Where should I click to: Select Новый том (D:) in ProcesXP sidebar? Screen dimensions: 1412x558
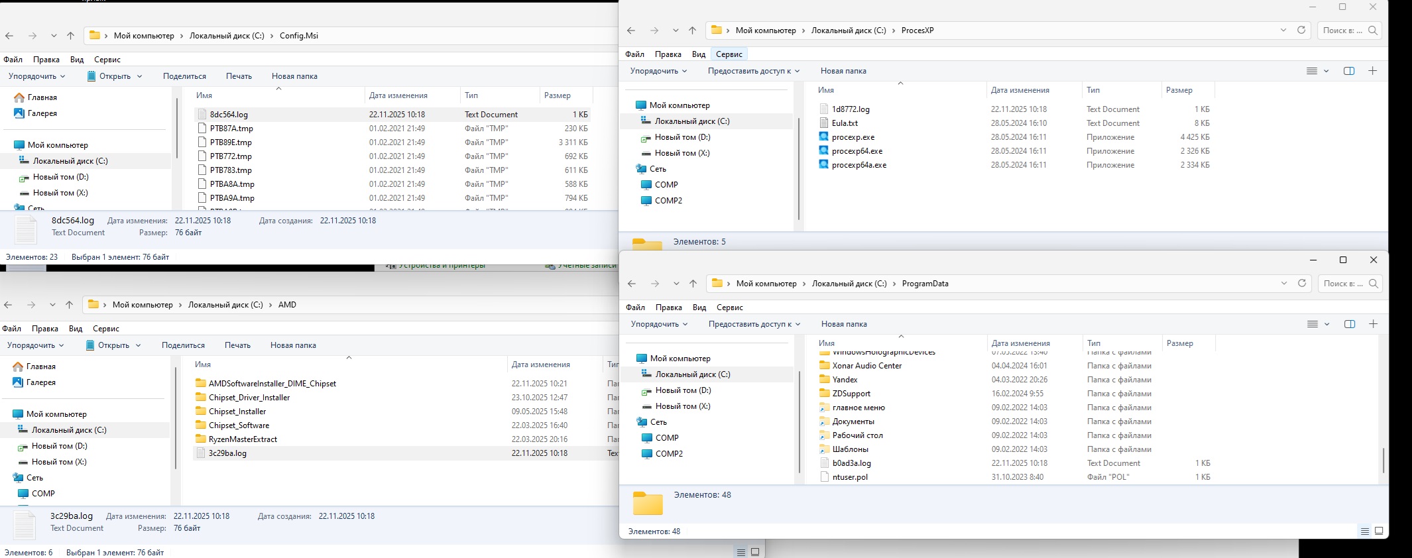click(x=682, y=137)
